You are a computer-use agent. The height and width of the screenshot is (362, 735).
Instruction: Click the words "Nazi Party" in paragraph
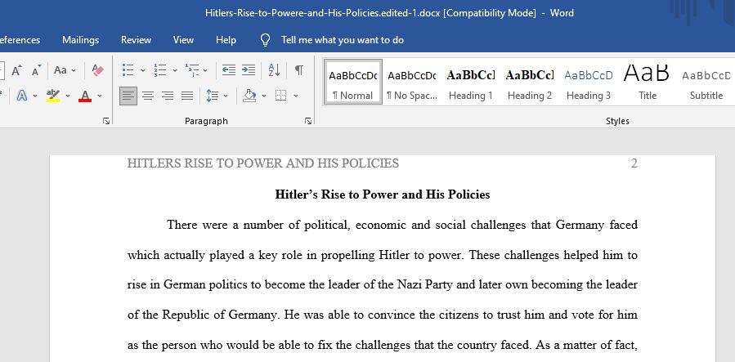point(425,284)
